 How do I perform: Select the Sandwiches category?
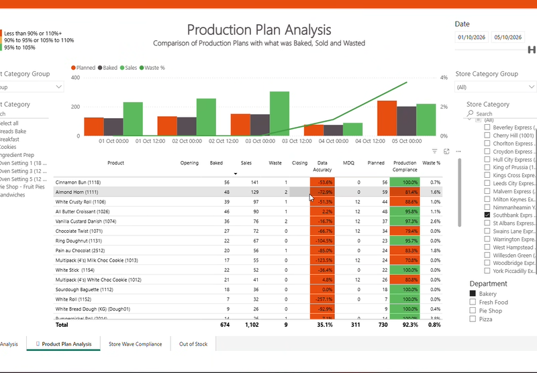13,195
